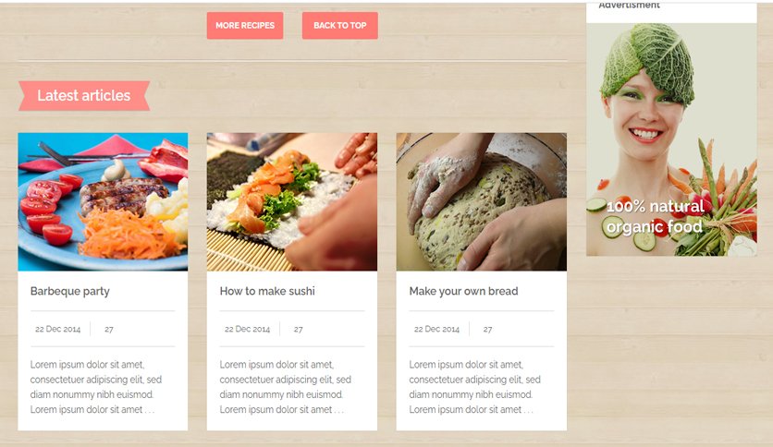
Task: Click the bread article date 22 Dec 2014
Action: click(436, 330)
